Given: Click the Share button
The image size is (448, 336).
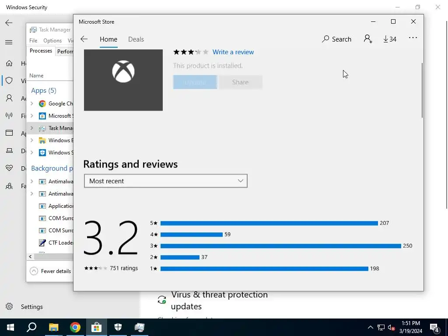Looking at the screenshot, I should [240, 82].
